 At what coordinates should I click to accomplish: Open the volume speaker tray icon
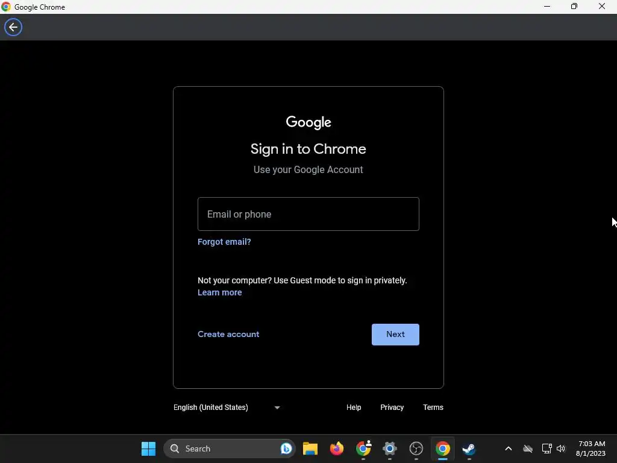pos(561,449)
